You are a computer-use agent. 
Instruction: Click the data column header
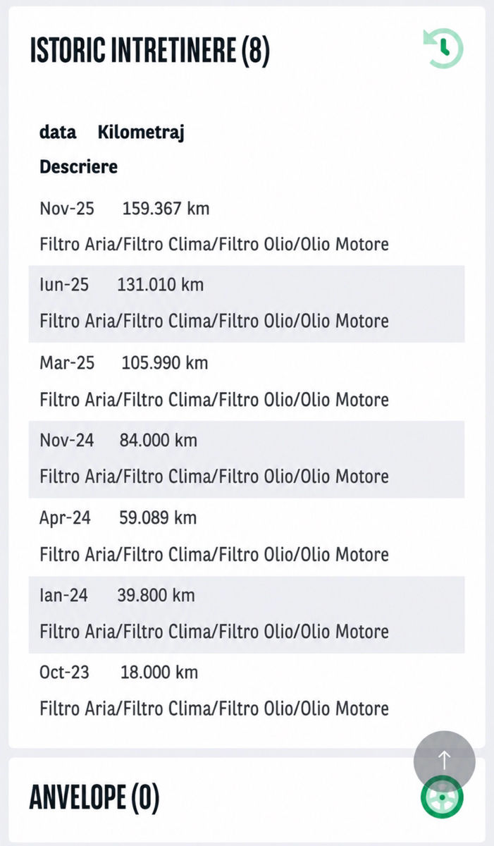point(58,132)
